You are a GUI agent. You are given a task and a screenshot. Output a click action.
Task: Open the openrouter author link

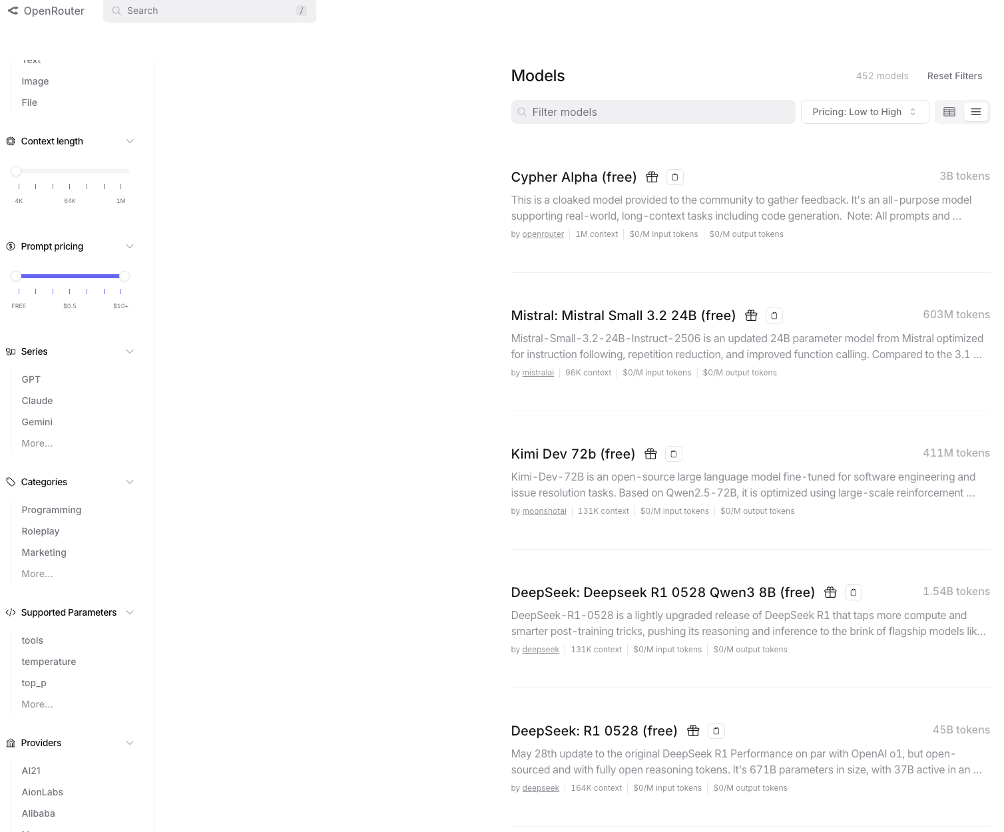coord(543,234)
